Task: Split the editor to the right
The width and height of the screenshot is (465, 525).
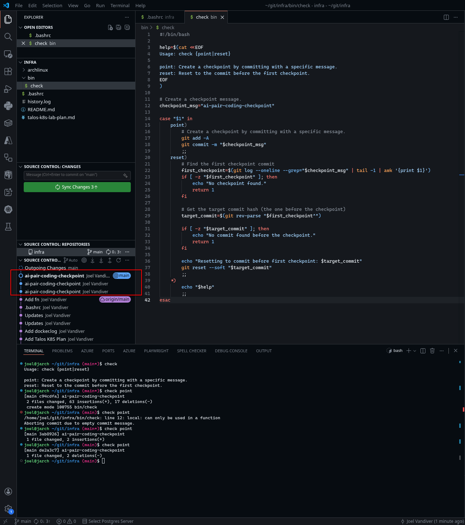Action: [x=446, y=17]
